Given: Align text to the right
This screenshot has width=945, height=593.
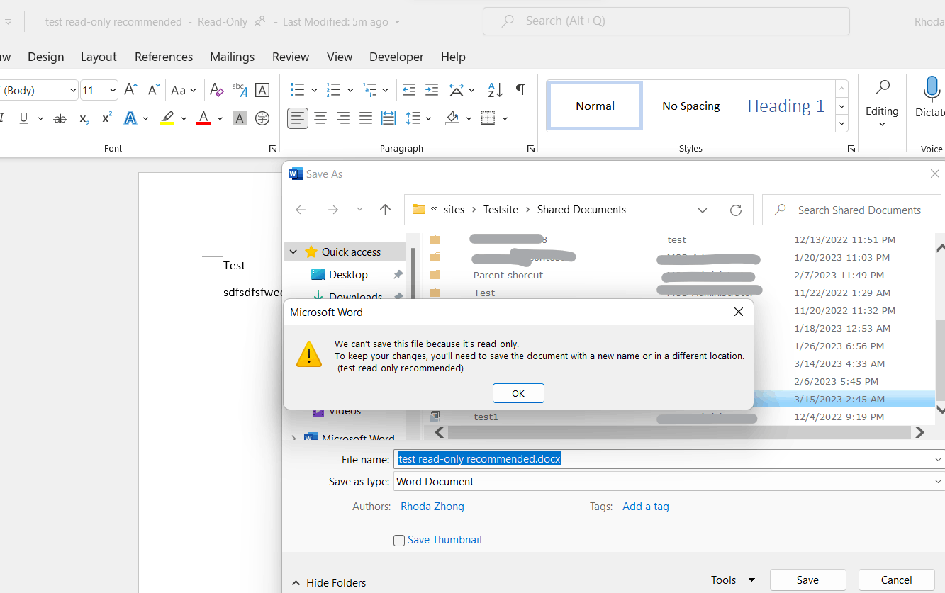Looking at the screenshot, I should coord(343,118).
